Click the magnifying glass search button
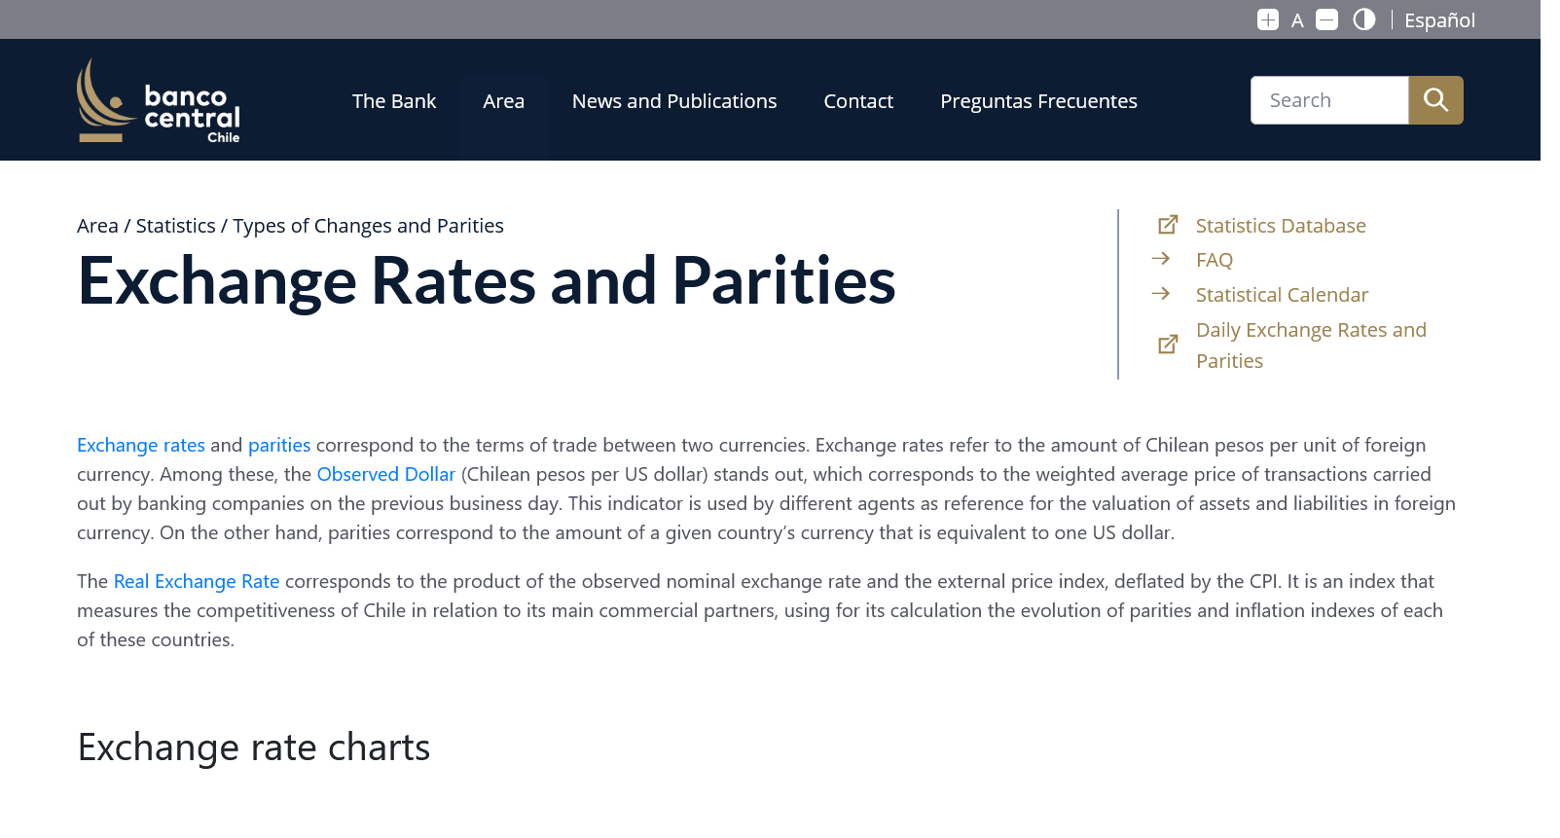Image resolution: width=1560 pixels, height=838 pixels. click(x=1435, y=100)
